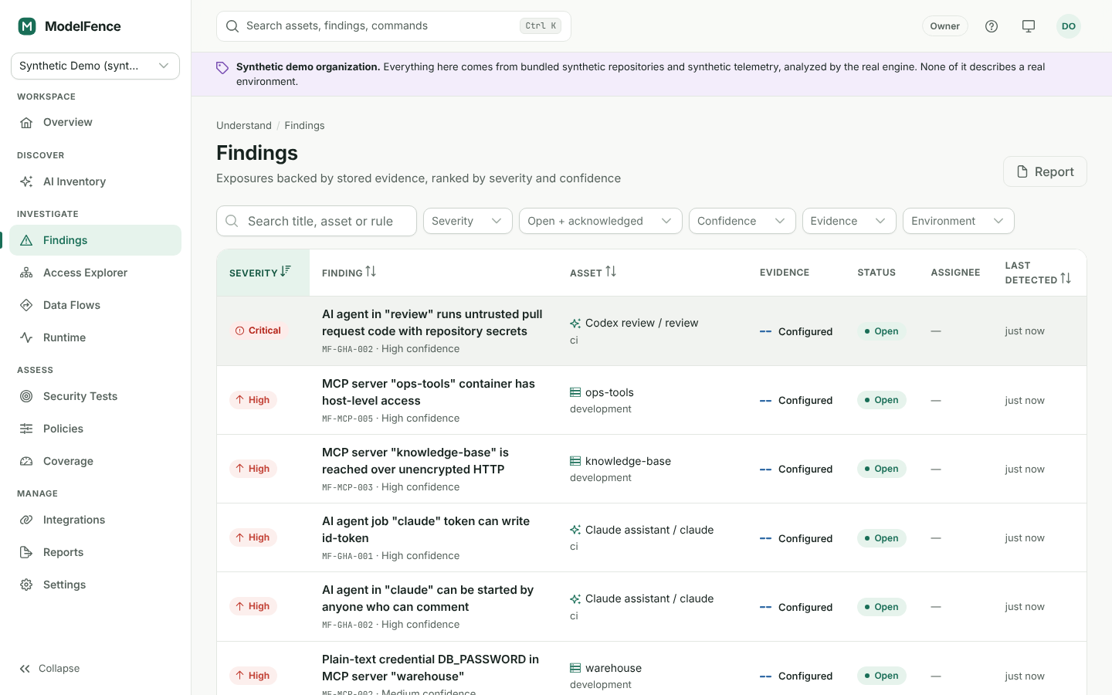Open Plain-text credential DB_PASSWORD finding
This screenshot has width=1112, height=695.
[x=430, y=668]
